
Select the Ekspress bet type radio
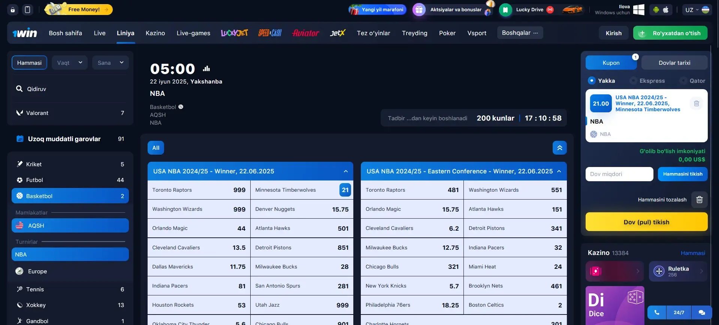(x=633, y=81)
